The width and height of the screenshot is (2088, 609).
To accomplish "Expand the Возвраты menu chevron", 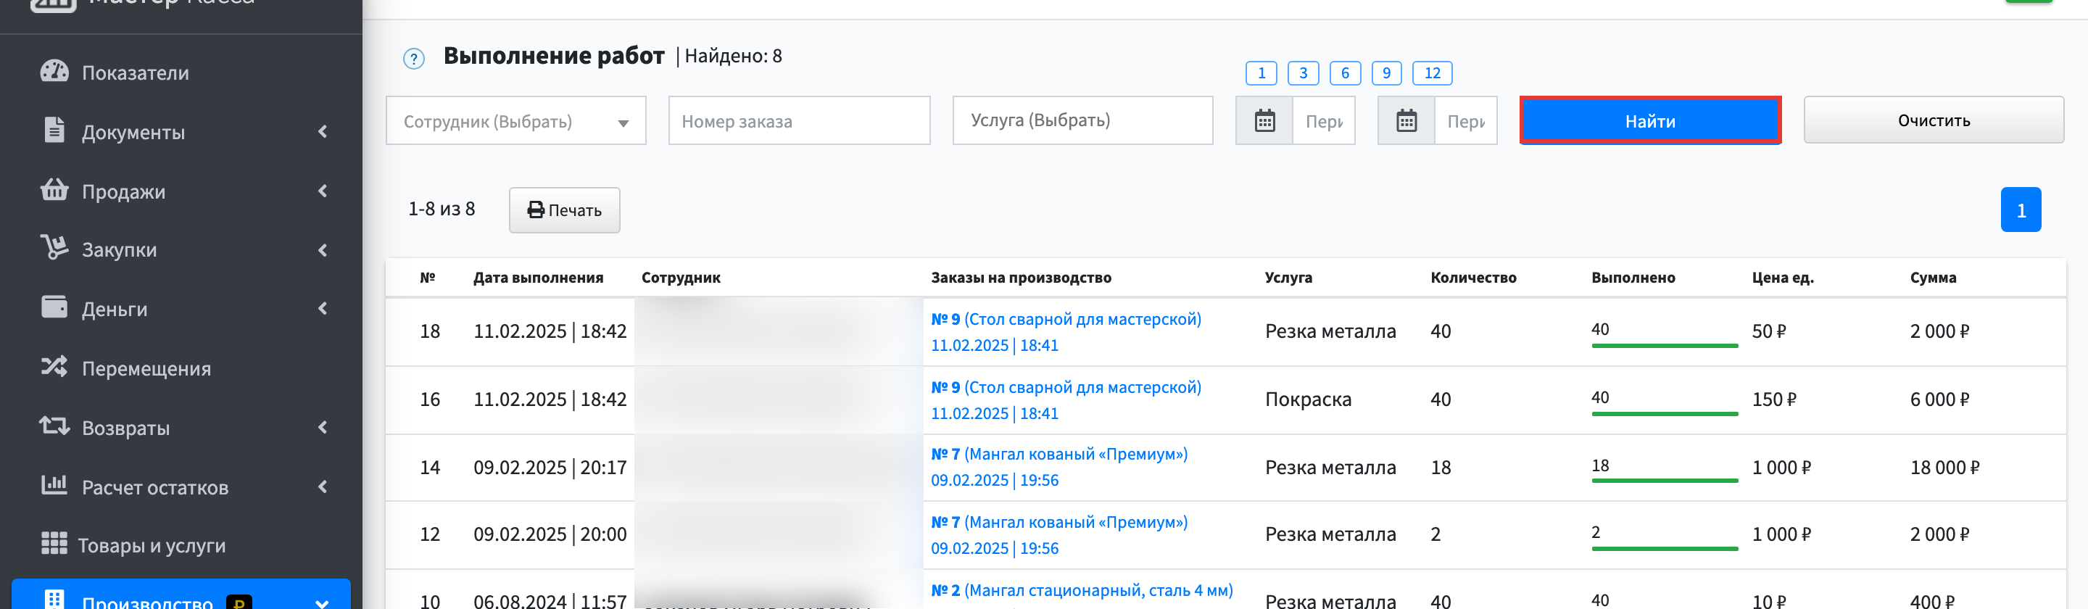I will [x=323, y=426].
